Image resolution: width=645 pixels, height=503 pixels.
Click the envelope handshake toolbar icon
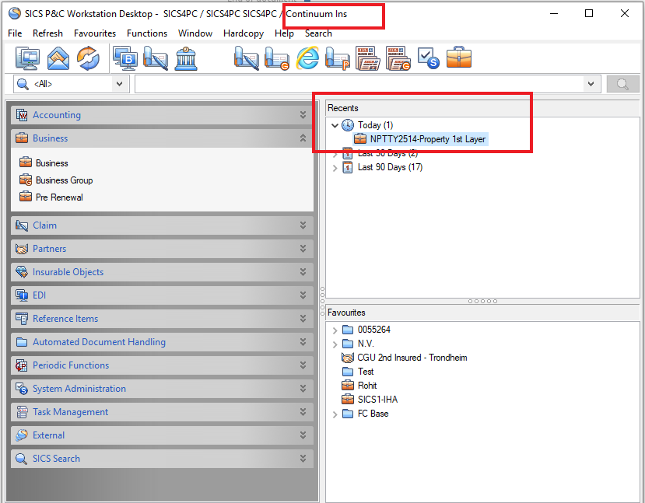[58, 58]
